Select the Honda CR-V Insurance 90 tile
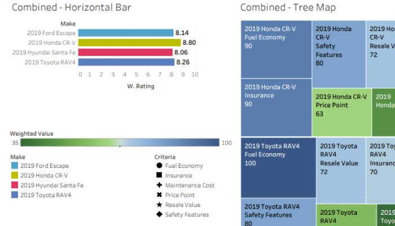The image size is (395, 226). [x=276, y=108]
